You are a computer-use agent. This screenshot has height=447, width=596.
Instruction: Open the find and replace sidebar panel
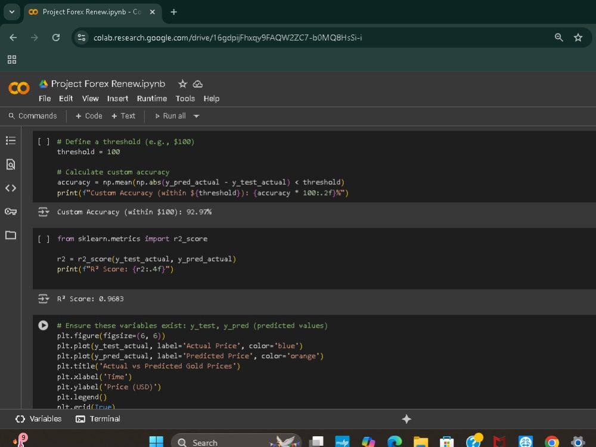(x=11, y=164)
